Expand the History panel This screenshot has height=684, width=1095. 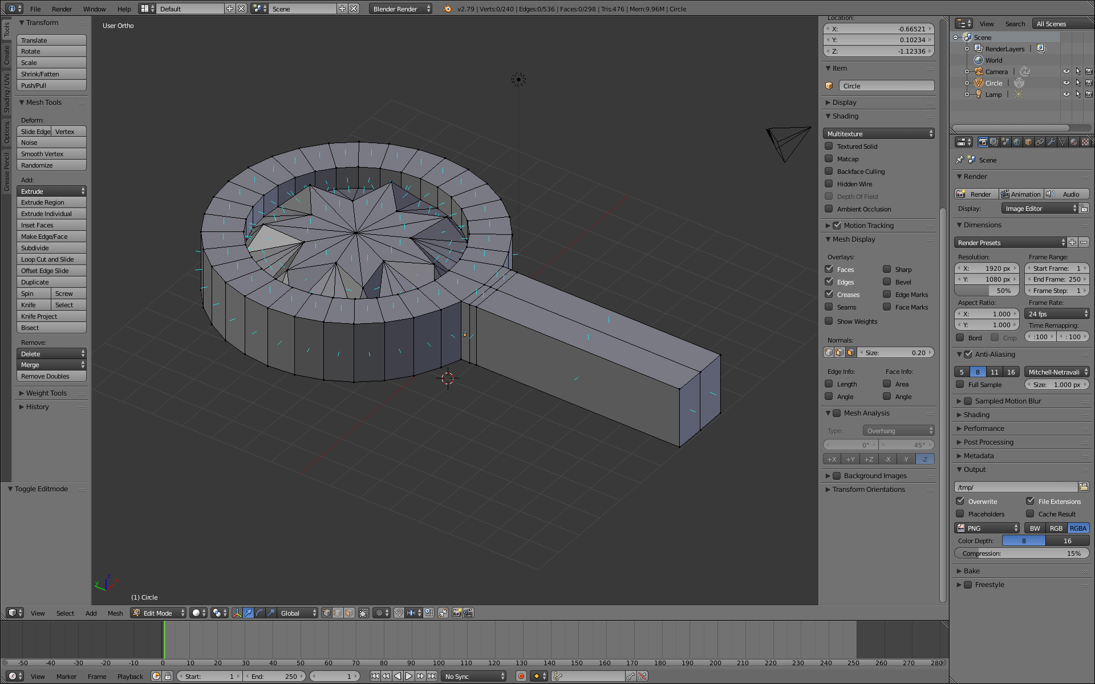point(37,406)
